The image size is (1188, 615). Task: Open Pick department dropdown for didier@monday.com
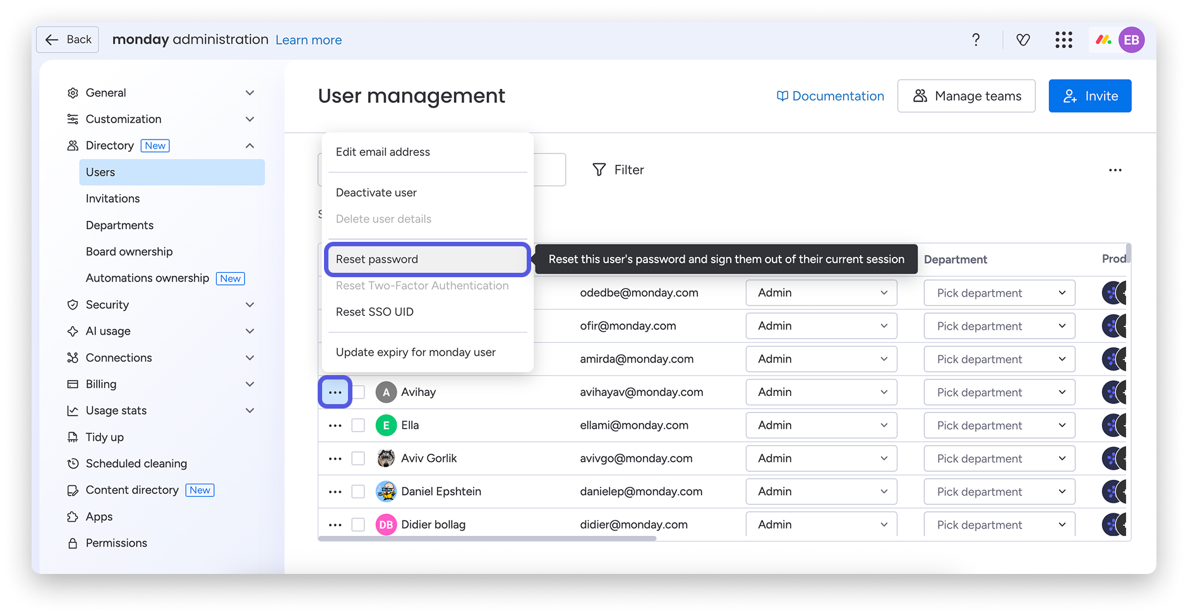pyautogui.click(x=999, y=525)
